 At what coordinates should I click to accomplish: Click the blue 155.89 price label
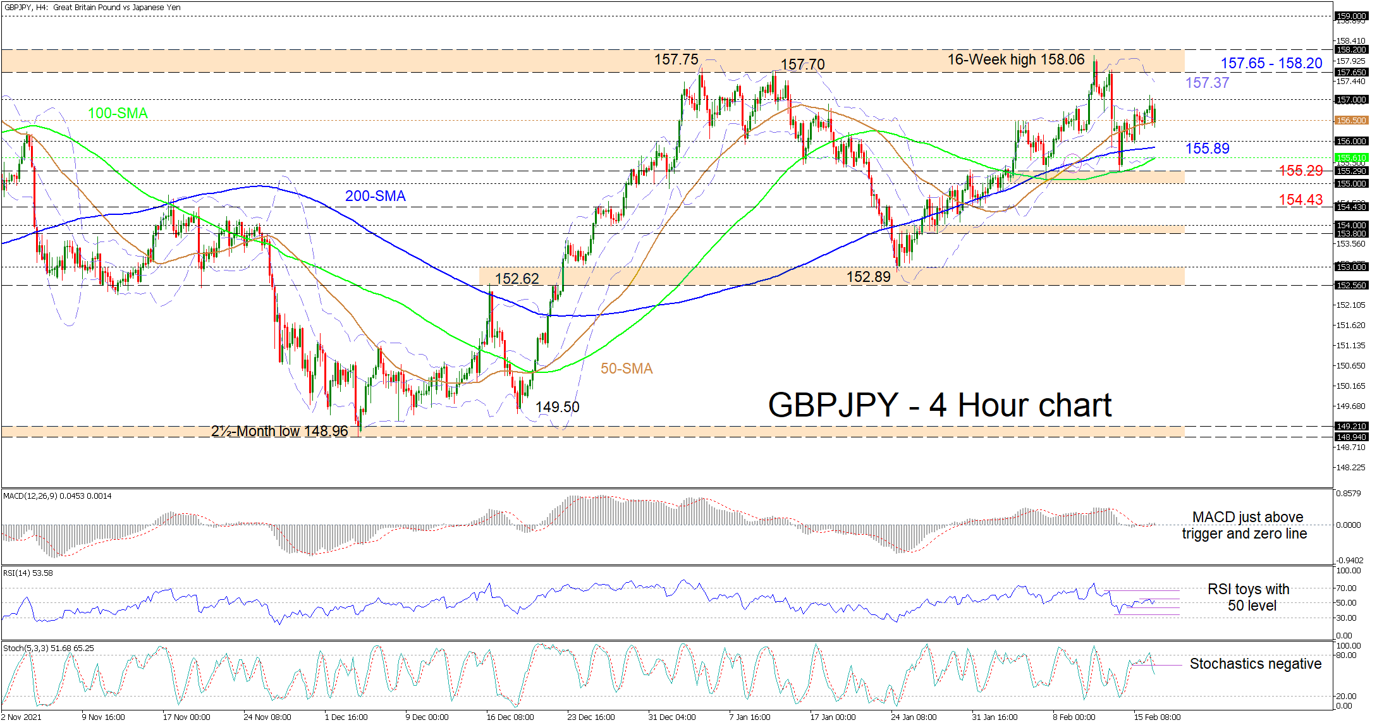coord(1206,149)
